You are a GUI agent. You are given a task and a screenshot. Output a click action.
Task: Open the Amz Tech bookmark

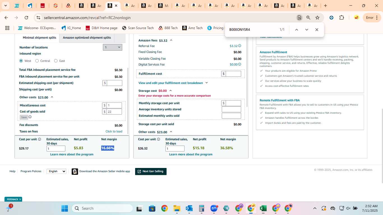point(192,28)
